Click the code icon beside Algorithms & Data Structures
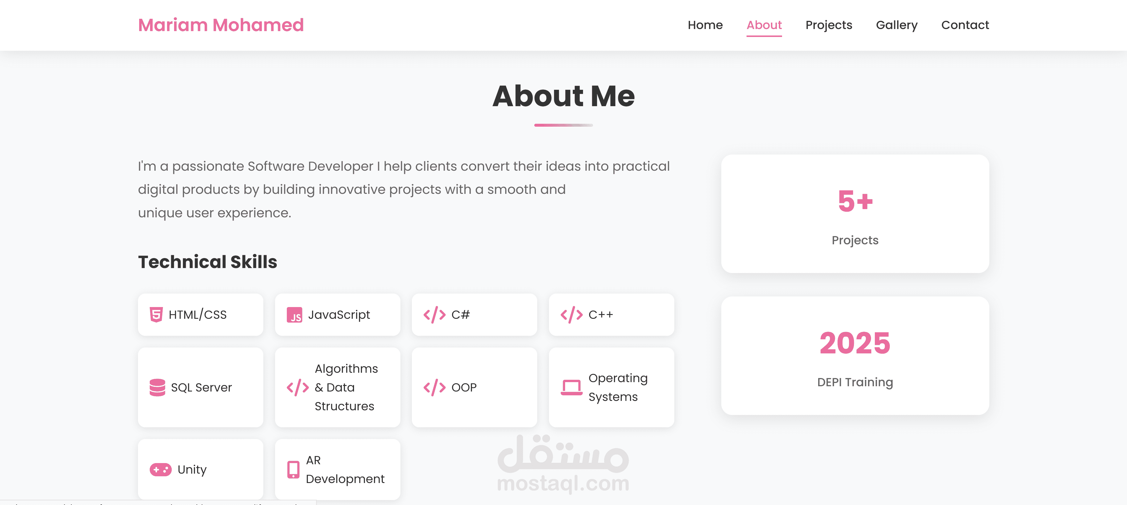The image size is (1127, 505). click(x=297, y=387)
